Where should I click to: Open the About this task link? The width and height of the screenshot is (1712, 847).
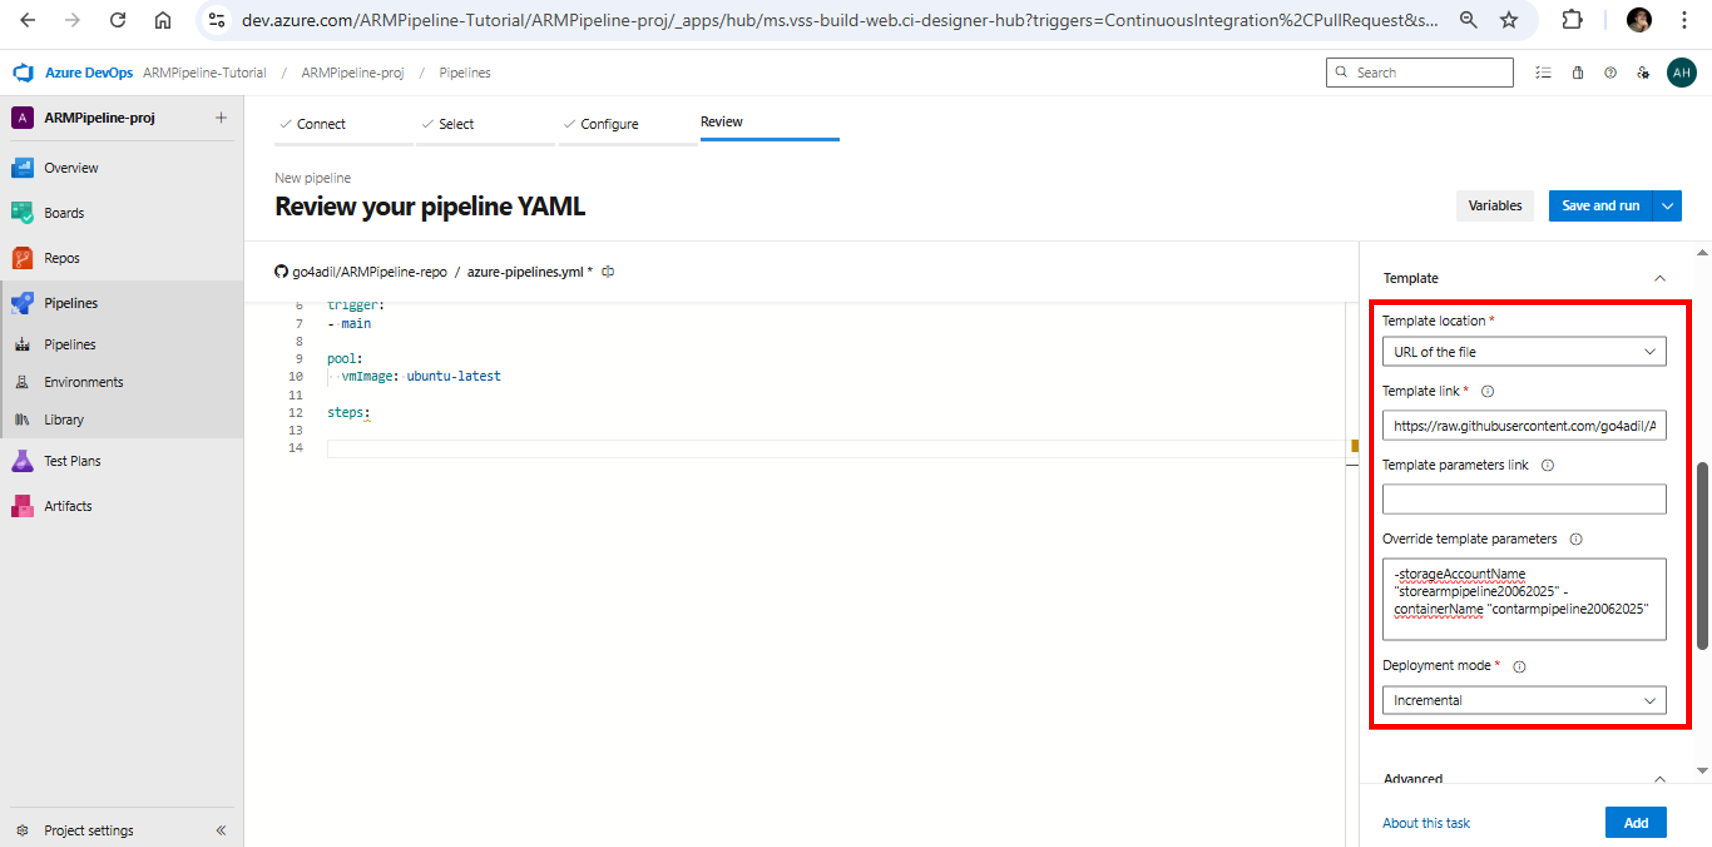1426,822
